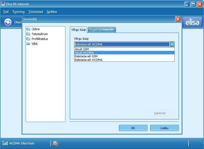Click the Profiilihaldus folder icon

pyautogui.click(x=29, y=39)
